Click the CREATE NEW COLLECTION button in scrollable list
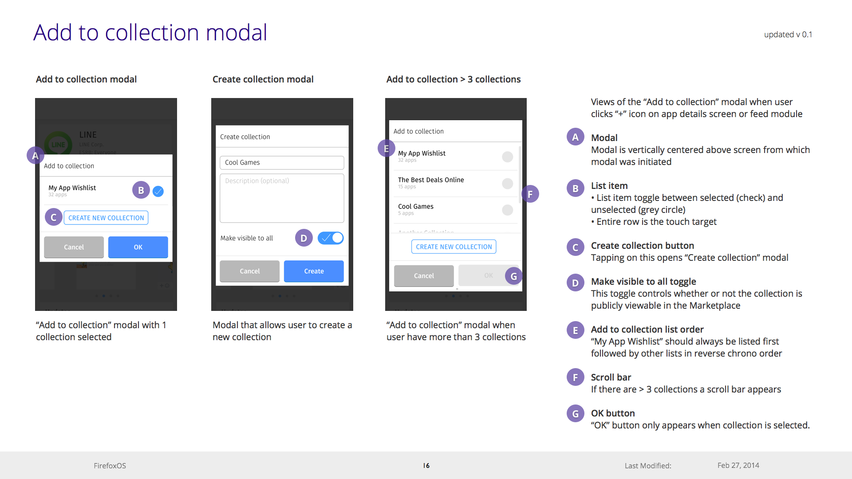 pyautogui.click(x=454, y=246)
